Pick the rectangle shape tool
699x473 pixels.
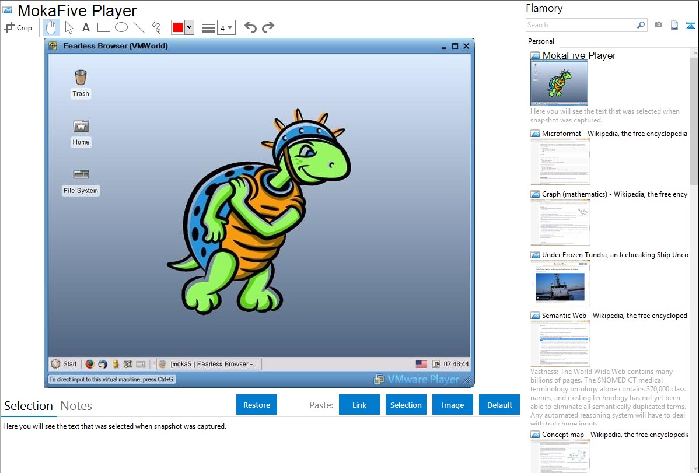point(104,27)
